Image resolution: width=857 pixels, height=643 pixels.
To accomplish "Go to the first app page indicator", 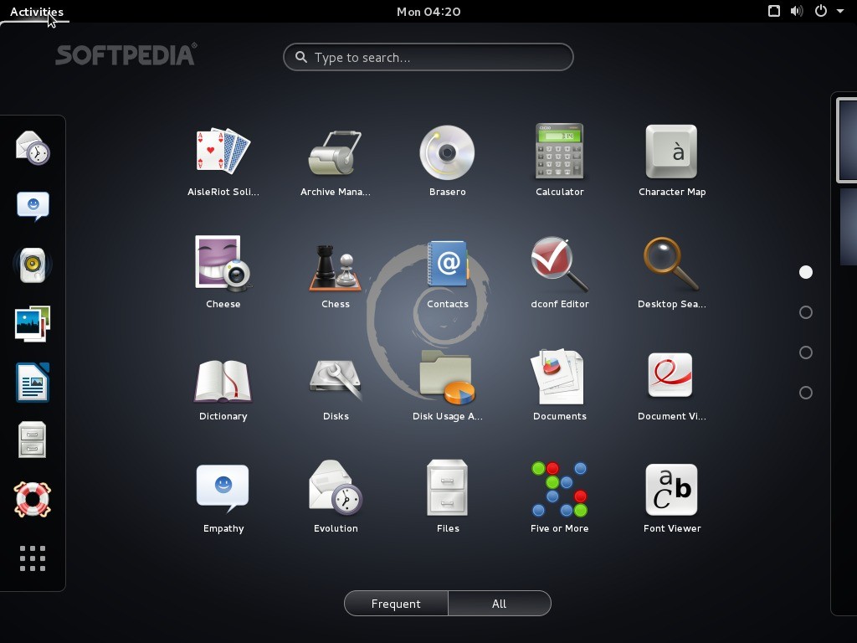I will [x=806, y=272].
